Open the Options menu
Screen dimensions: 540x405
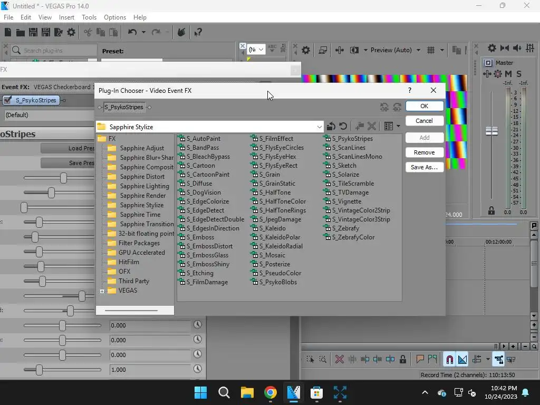point(114,17)
